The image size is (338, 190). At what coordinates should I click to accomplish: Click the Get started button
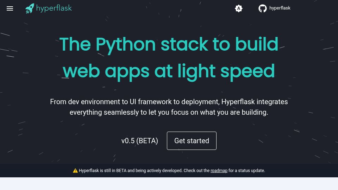pos(192,141)
